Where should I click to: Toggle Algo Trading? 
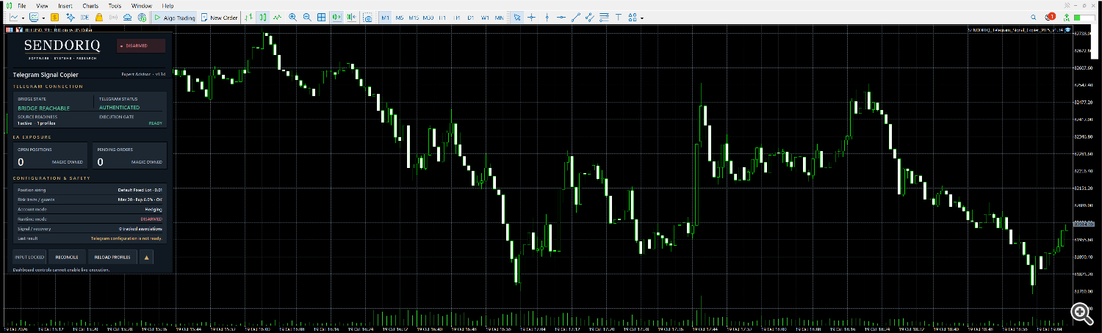pos(174,17)
